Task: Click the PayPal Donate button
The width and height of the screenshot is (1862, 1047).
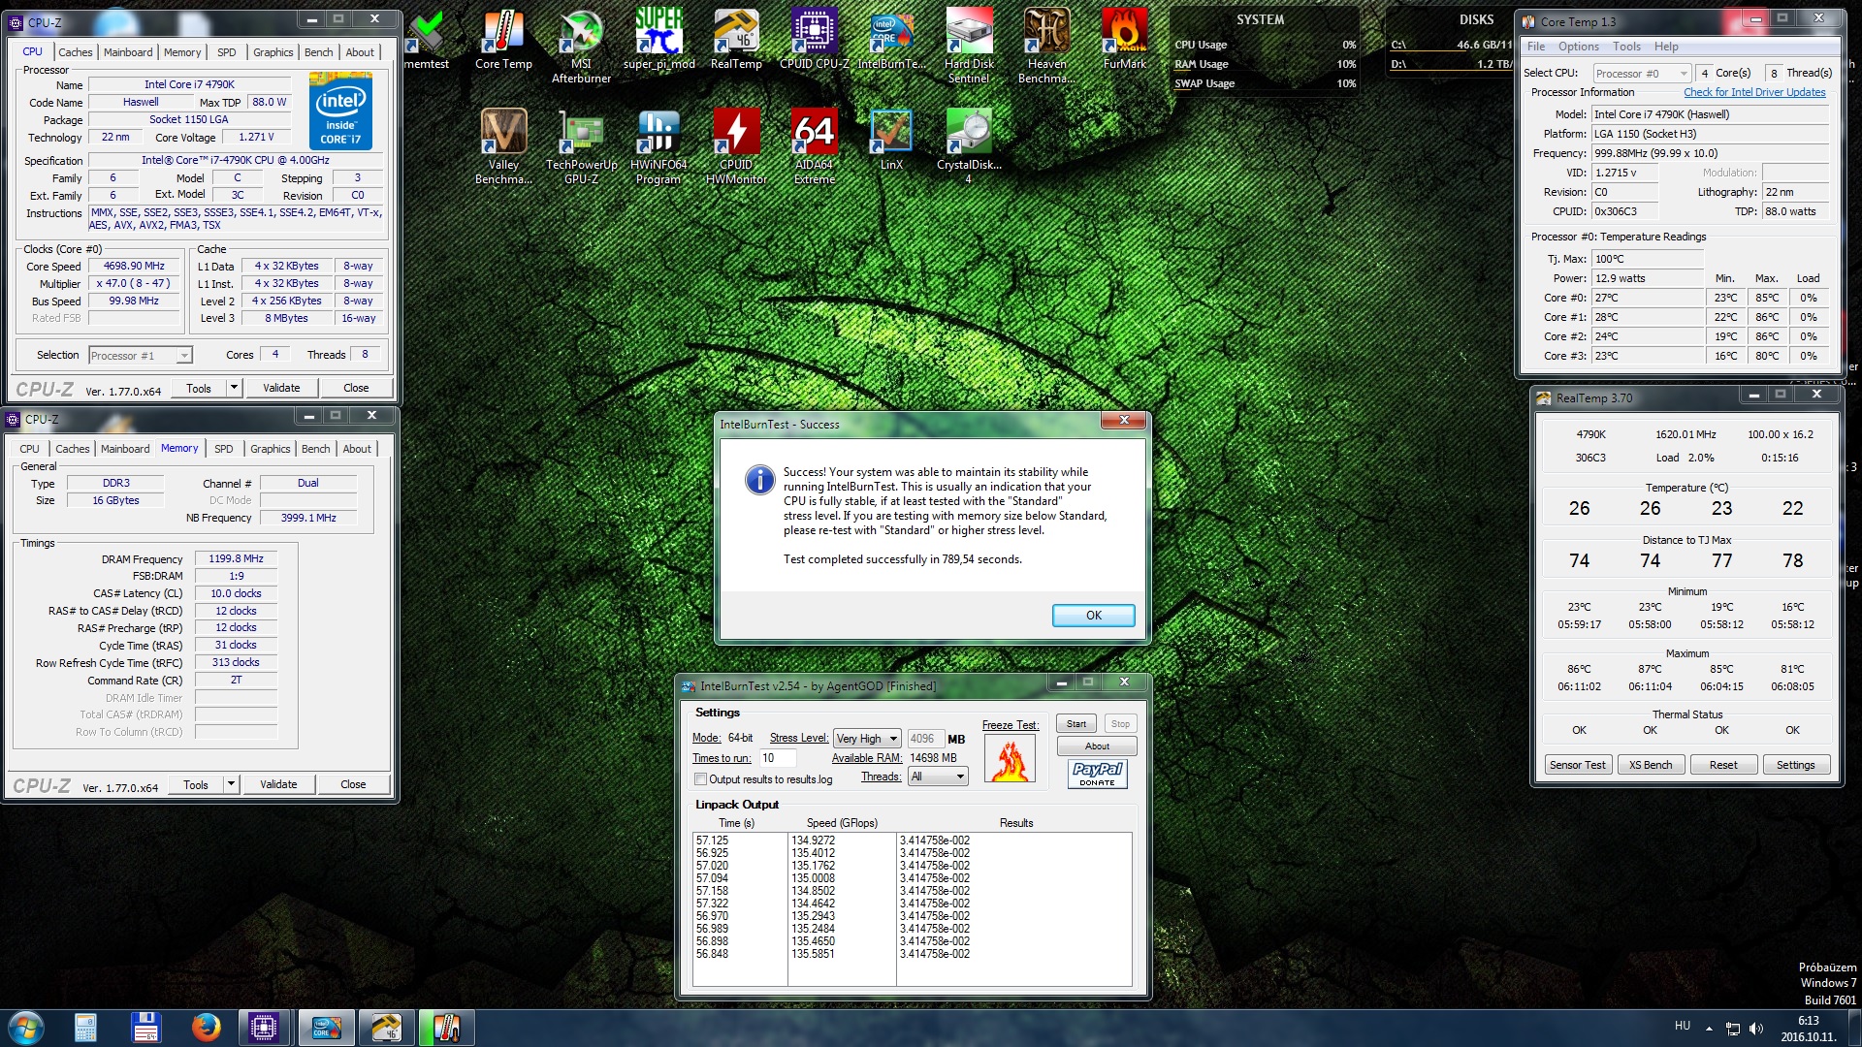Action: 1097,774
